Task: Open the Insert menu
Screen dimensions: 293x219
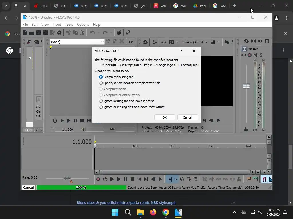Action: (57, 25)
